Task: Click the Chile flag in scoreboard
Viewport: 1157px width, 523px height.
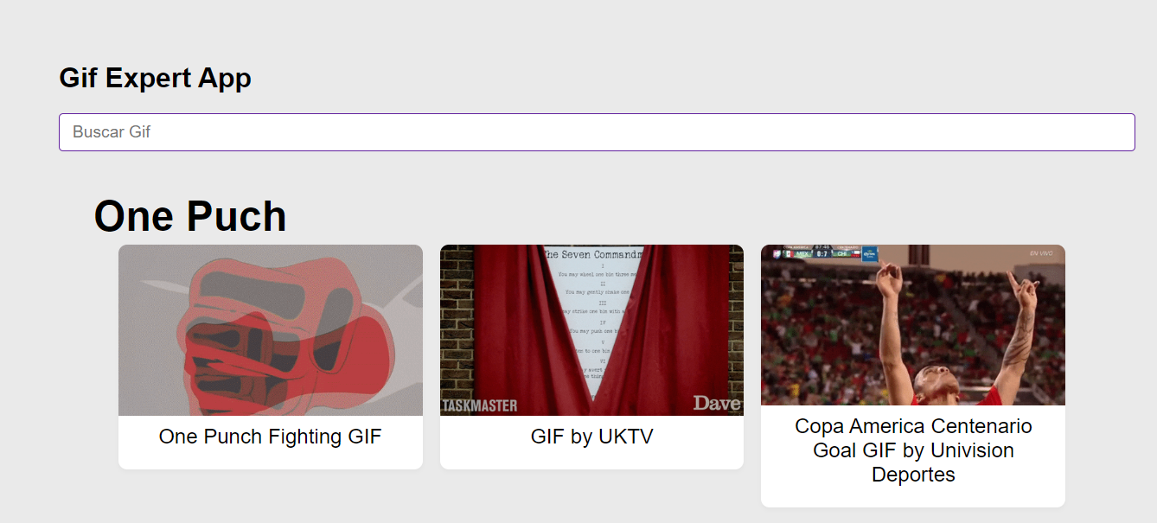Action: click(857, 254)
